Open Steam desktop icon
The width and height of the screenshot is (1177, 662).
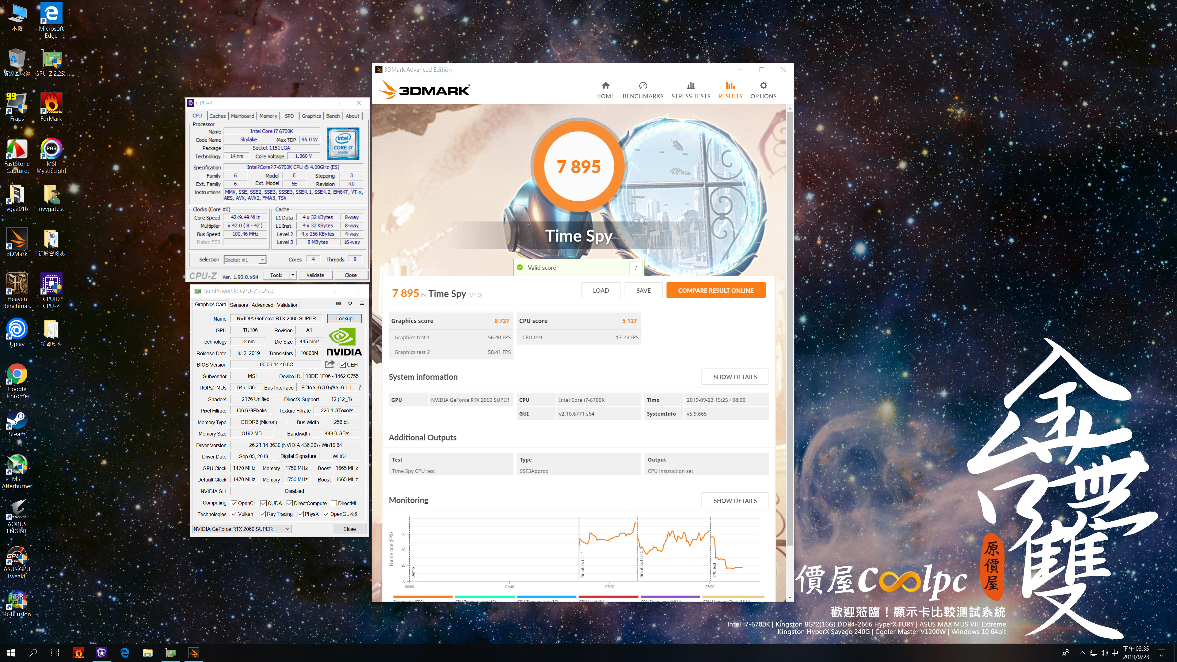17,423
